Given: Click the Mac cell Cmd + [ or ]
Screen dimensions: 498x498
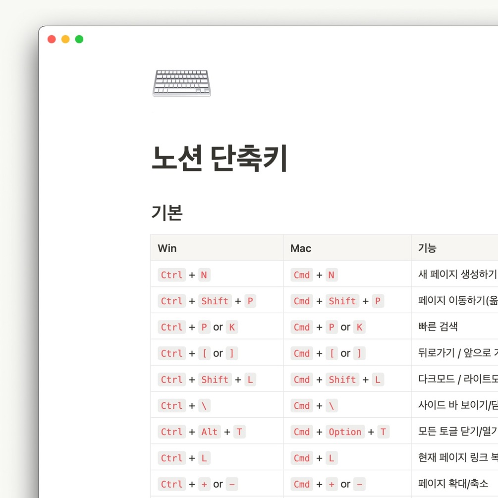Looking at the screenshot, I should tap(347, 353).
